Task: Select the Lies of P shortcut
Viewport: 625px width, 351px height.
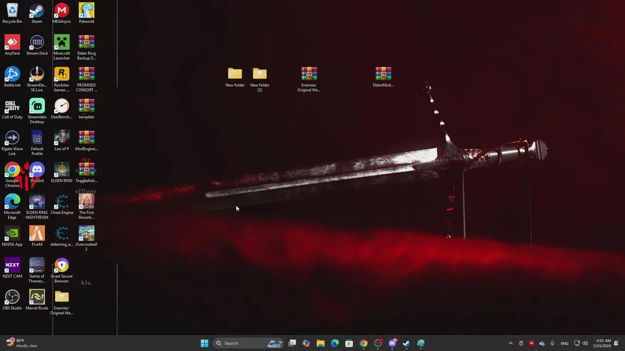Action: 62,140
